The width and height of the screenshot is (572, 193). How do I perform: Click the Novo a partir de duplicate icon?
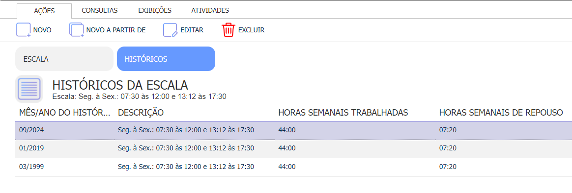point(77,30)
